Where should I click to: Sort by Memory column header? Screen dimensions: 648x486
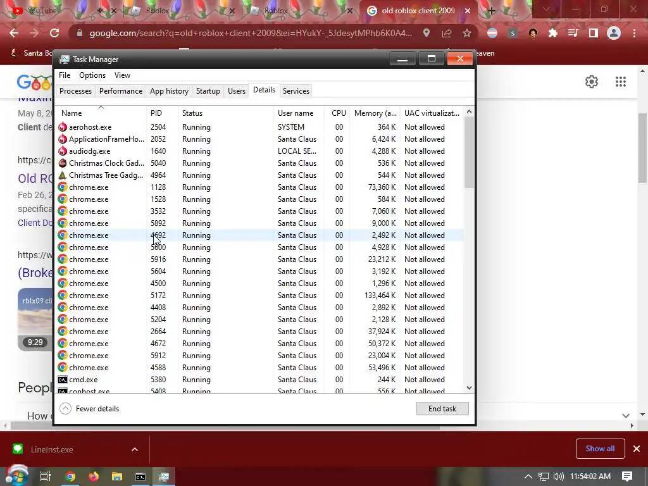coord(375,113)
